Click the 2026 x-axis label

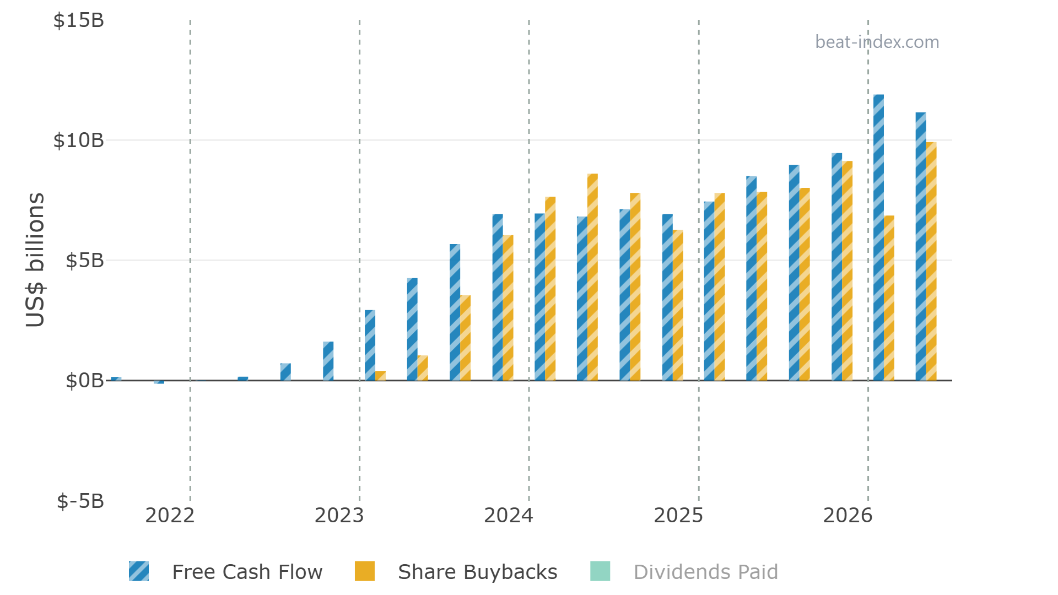click(848, 516)
